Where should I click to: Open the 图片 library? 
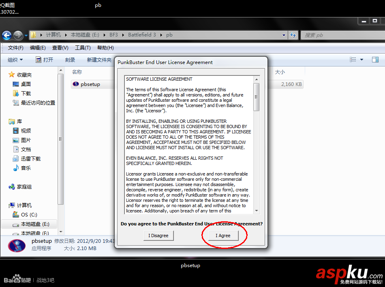26,140
